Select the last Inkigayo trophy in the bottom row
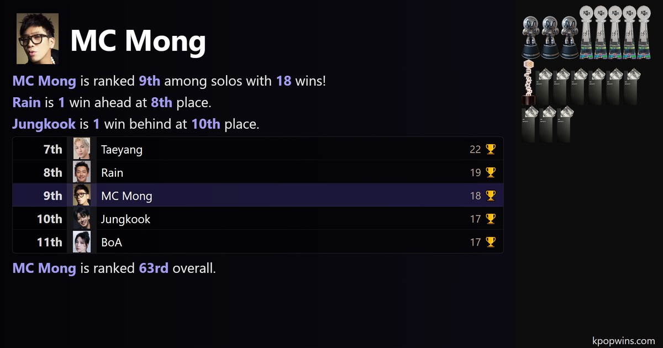The width and height of the screenshot is (663, 348). pyautogui.click(x=565, y=124)
